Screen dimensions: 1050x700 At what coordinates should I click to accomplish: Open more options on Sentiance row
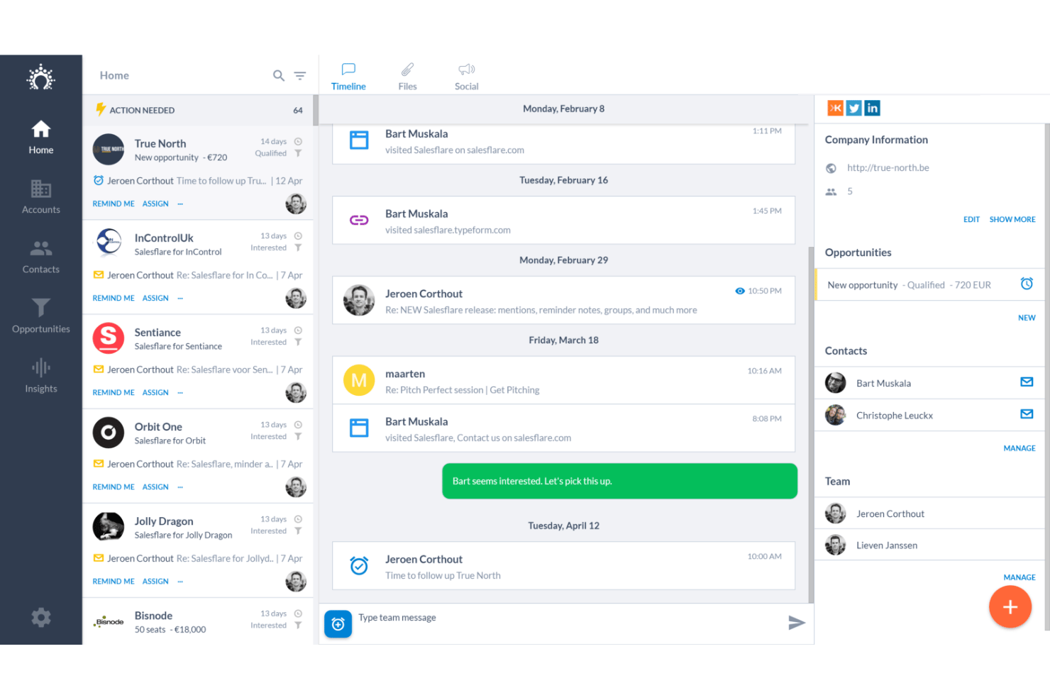pos(180,393)
